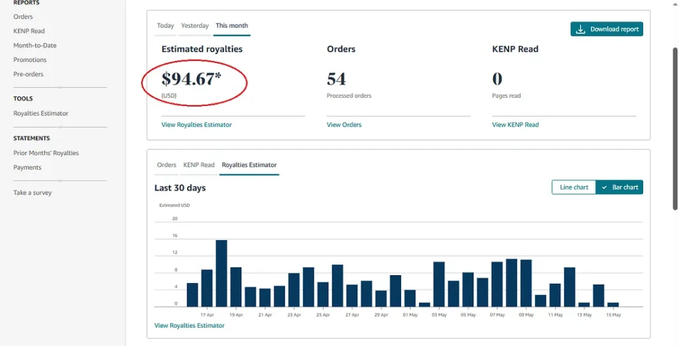Image resolution: width=679 pixels, height=346 pixels.
Task: Open Prior Months' Royalties statement
Action: click(x=46, y=153)
